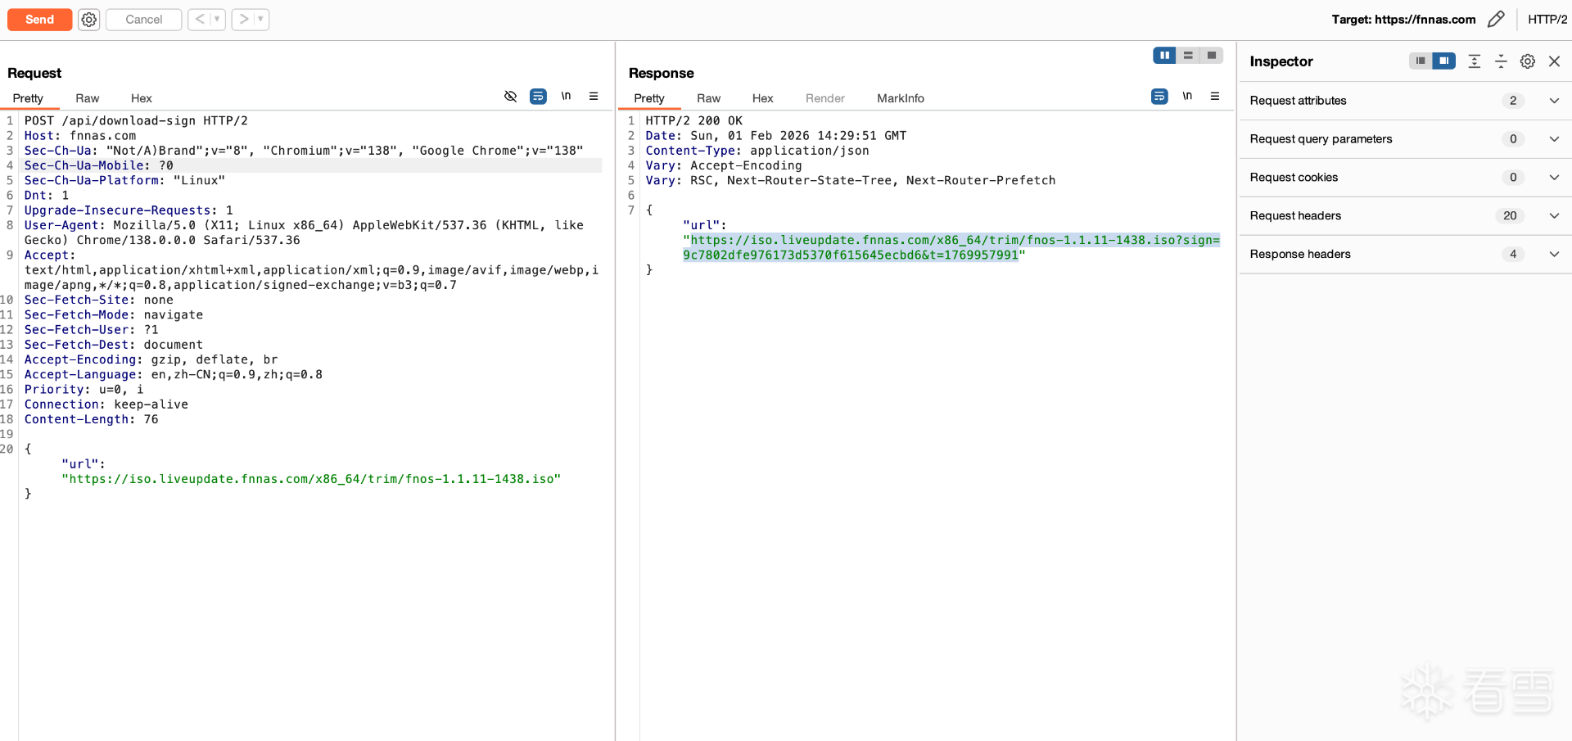Expand all Inspector sections

point(1474,61)
